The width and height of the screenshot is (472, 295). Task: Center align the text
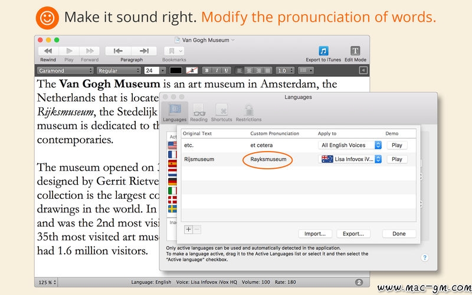click(x=249, y=70)
